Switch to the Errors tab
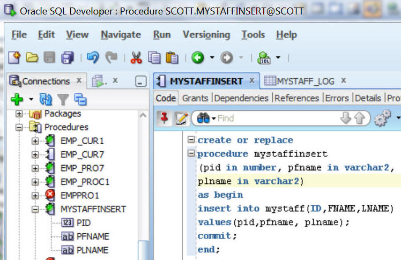 pyautogui.click(x=337, y=98)
